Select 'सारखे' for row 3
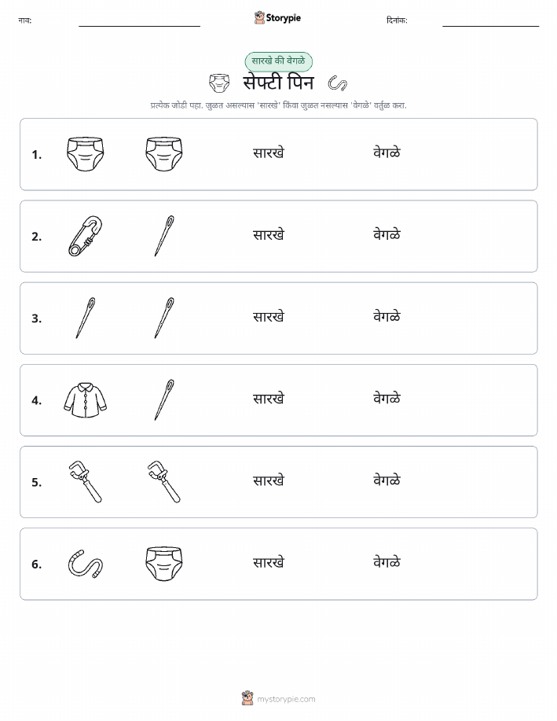Viewport: 557px width, 721px height. pyautogui.click(x=269, y=316)
